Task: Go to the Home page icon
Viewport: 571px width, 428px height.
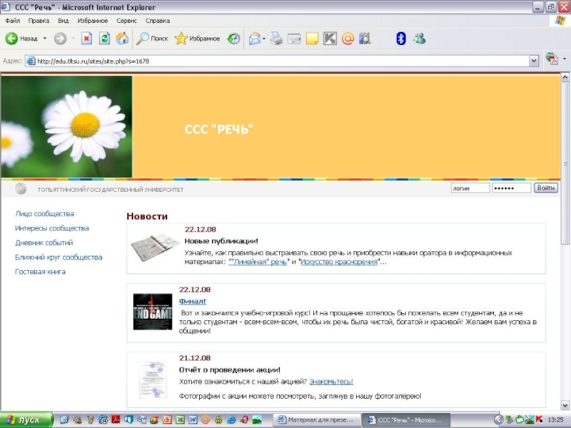Action: tap(122, 39)
